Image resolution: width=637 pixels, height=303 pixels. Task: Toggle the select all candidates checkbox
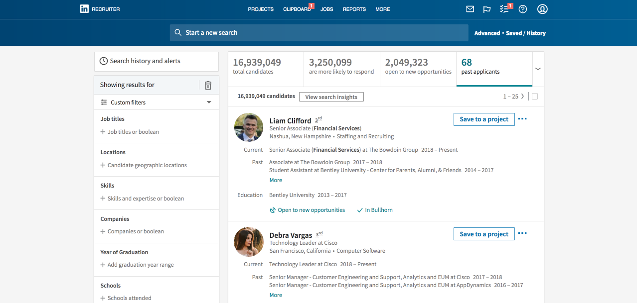click(535, 97)
